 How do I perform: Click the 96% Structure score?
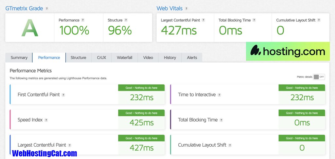coord(120,30)
